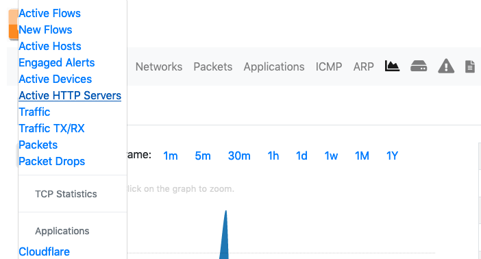Set timeframe to 1h
The height and width of the screenshot is (259, 481).
273,156
